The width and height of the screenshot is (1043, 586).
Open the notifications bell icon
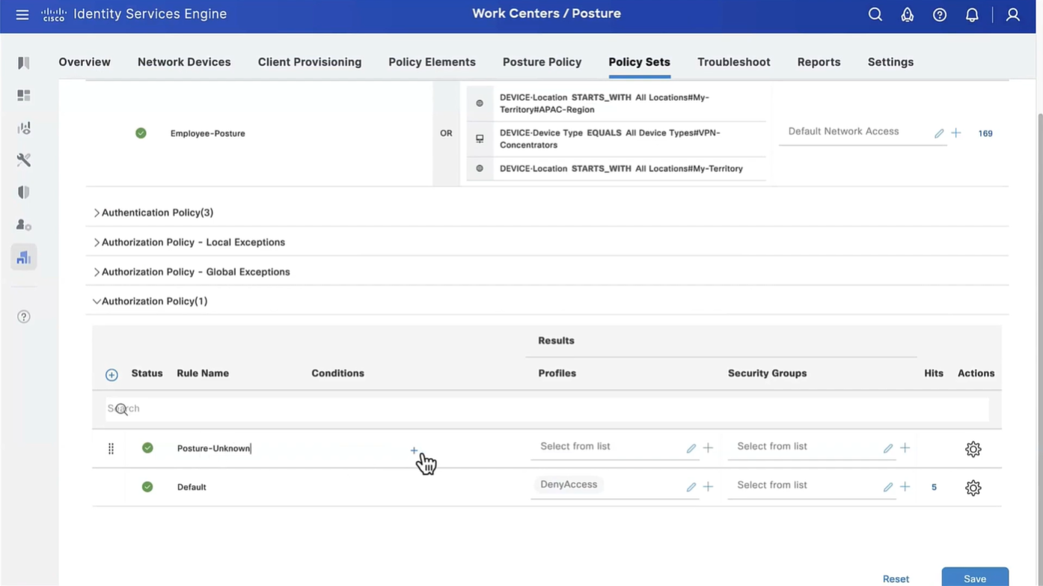972,15
